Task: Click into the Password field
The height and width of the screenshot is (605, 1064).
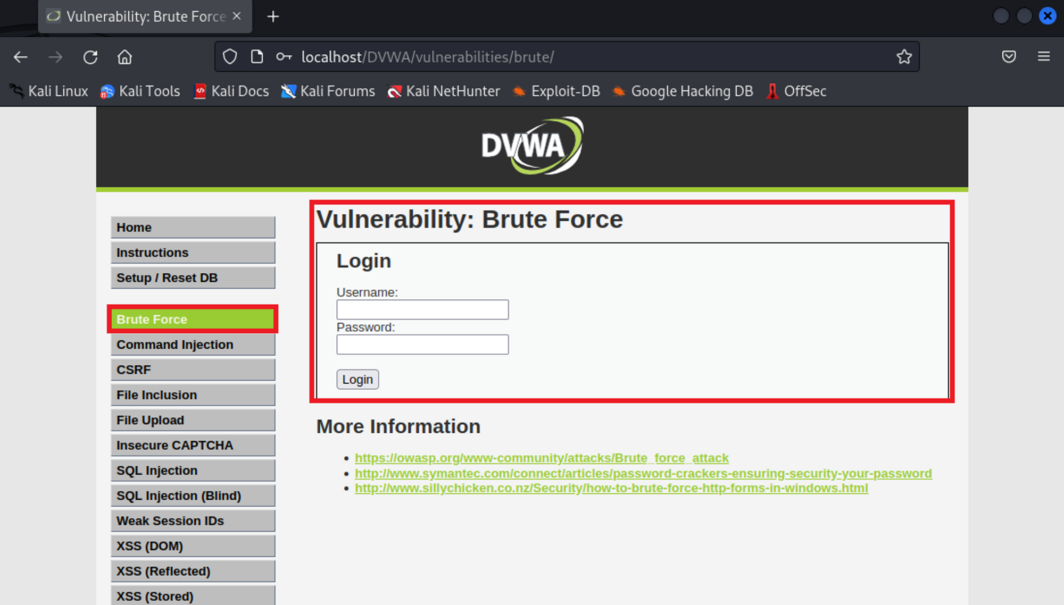Action: tap(422, 344)
